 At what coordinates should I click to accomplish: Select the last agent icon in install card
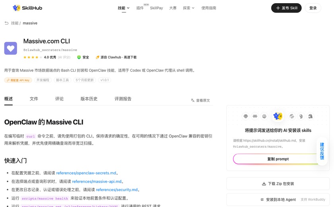(x=311, y=116)
